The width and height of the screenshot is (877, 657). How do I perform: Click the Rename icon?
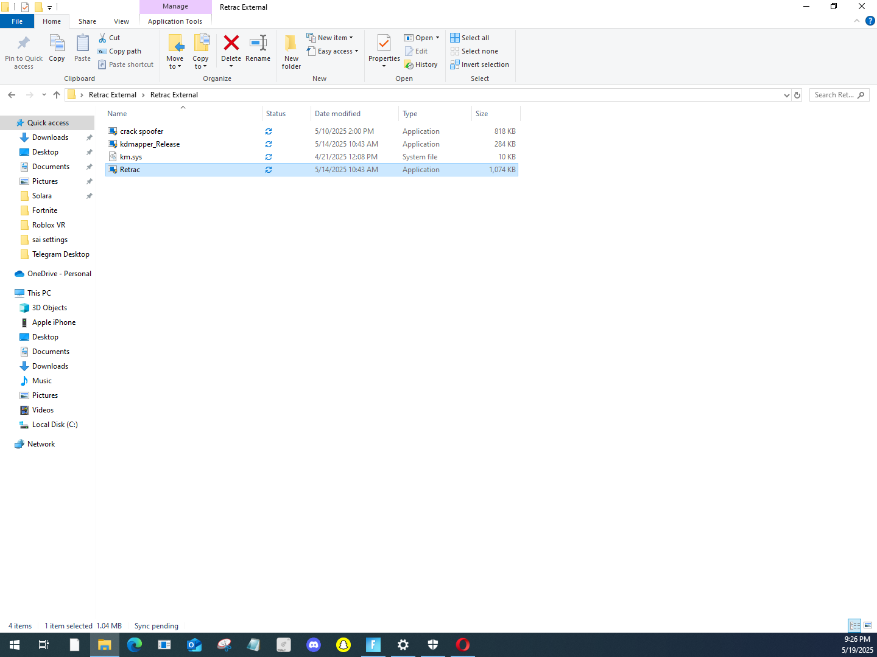(258, 43)
